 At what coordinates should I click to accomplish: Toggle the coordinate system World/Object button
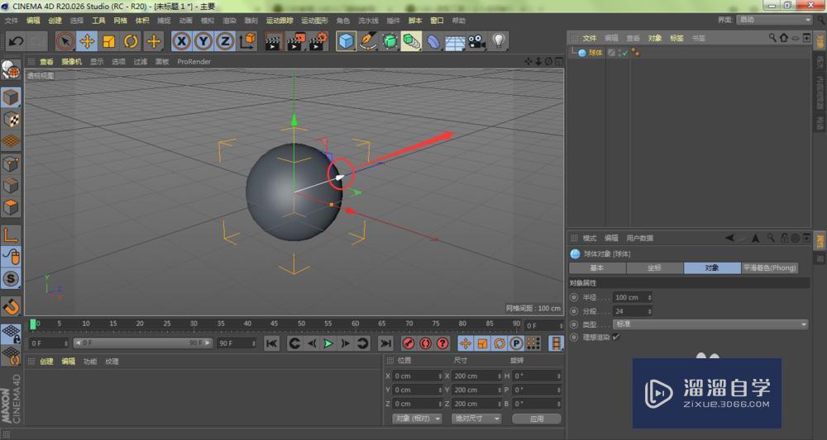click(x=247, y=41)
